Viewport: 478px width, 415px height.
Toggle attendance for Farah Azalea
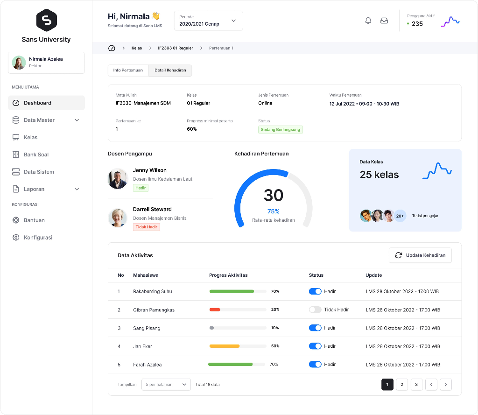coord(315,365)
